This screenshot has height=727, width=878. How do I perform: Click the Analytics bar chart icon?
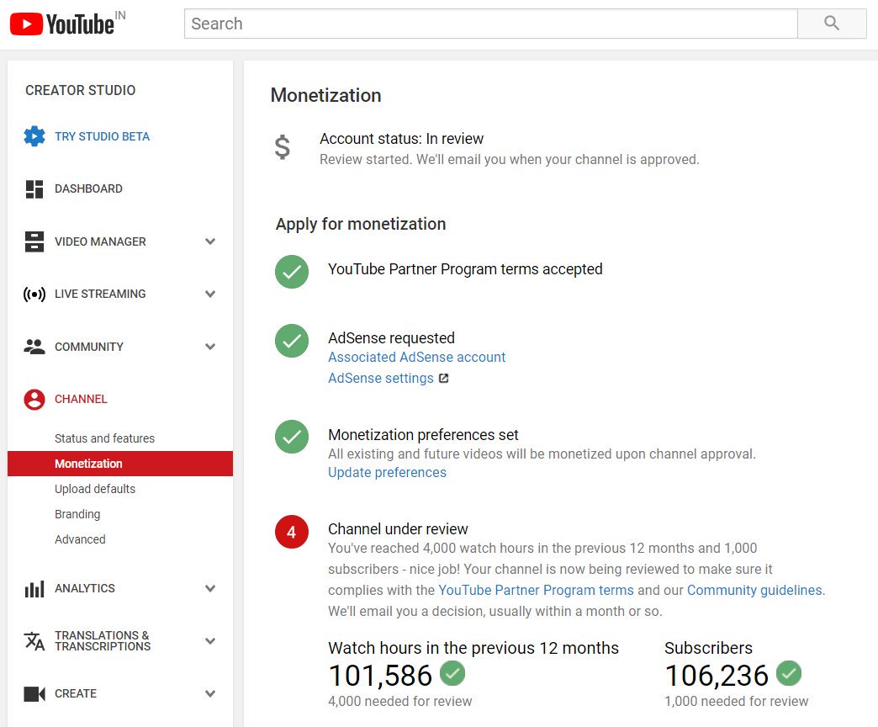pyautogui.click(x=34, y=589)
